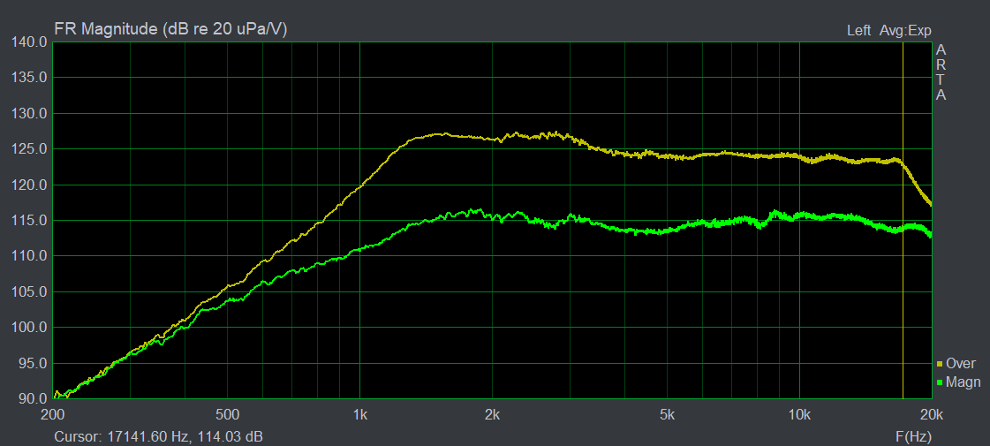Select the Magn curve legend label
This screenshot has width=990, height=446.
[963, 382]
